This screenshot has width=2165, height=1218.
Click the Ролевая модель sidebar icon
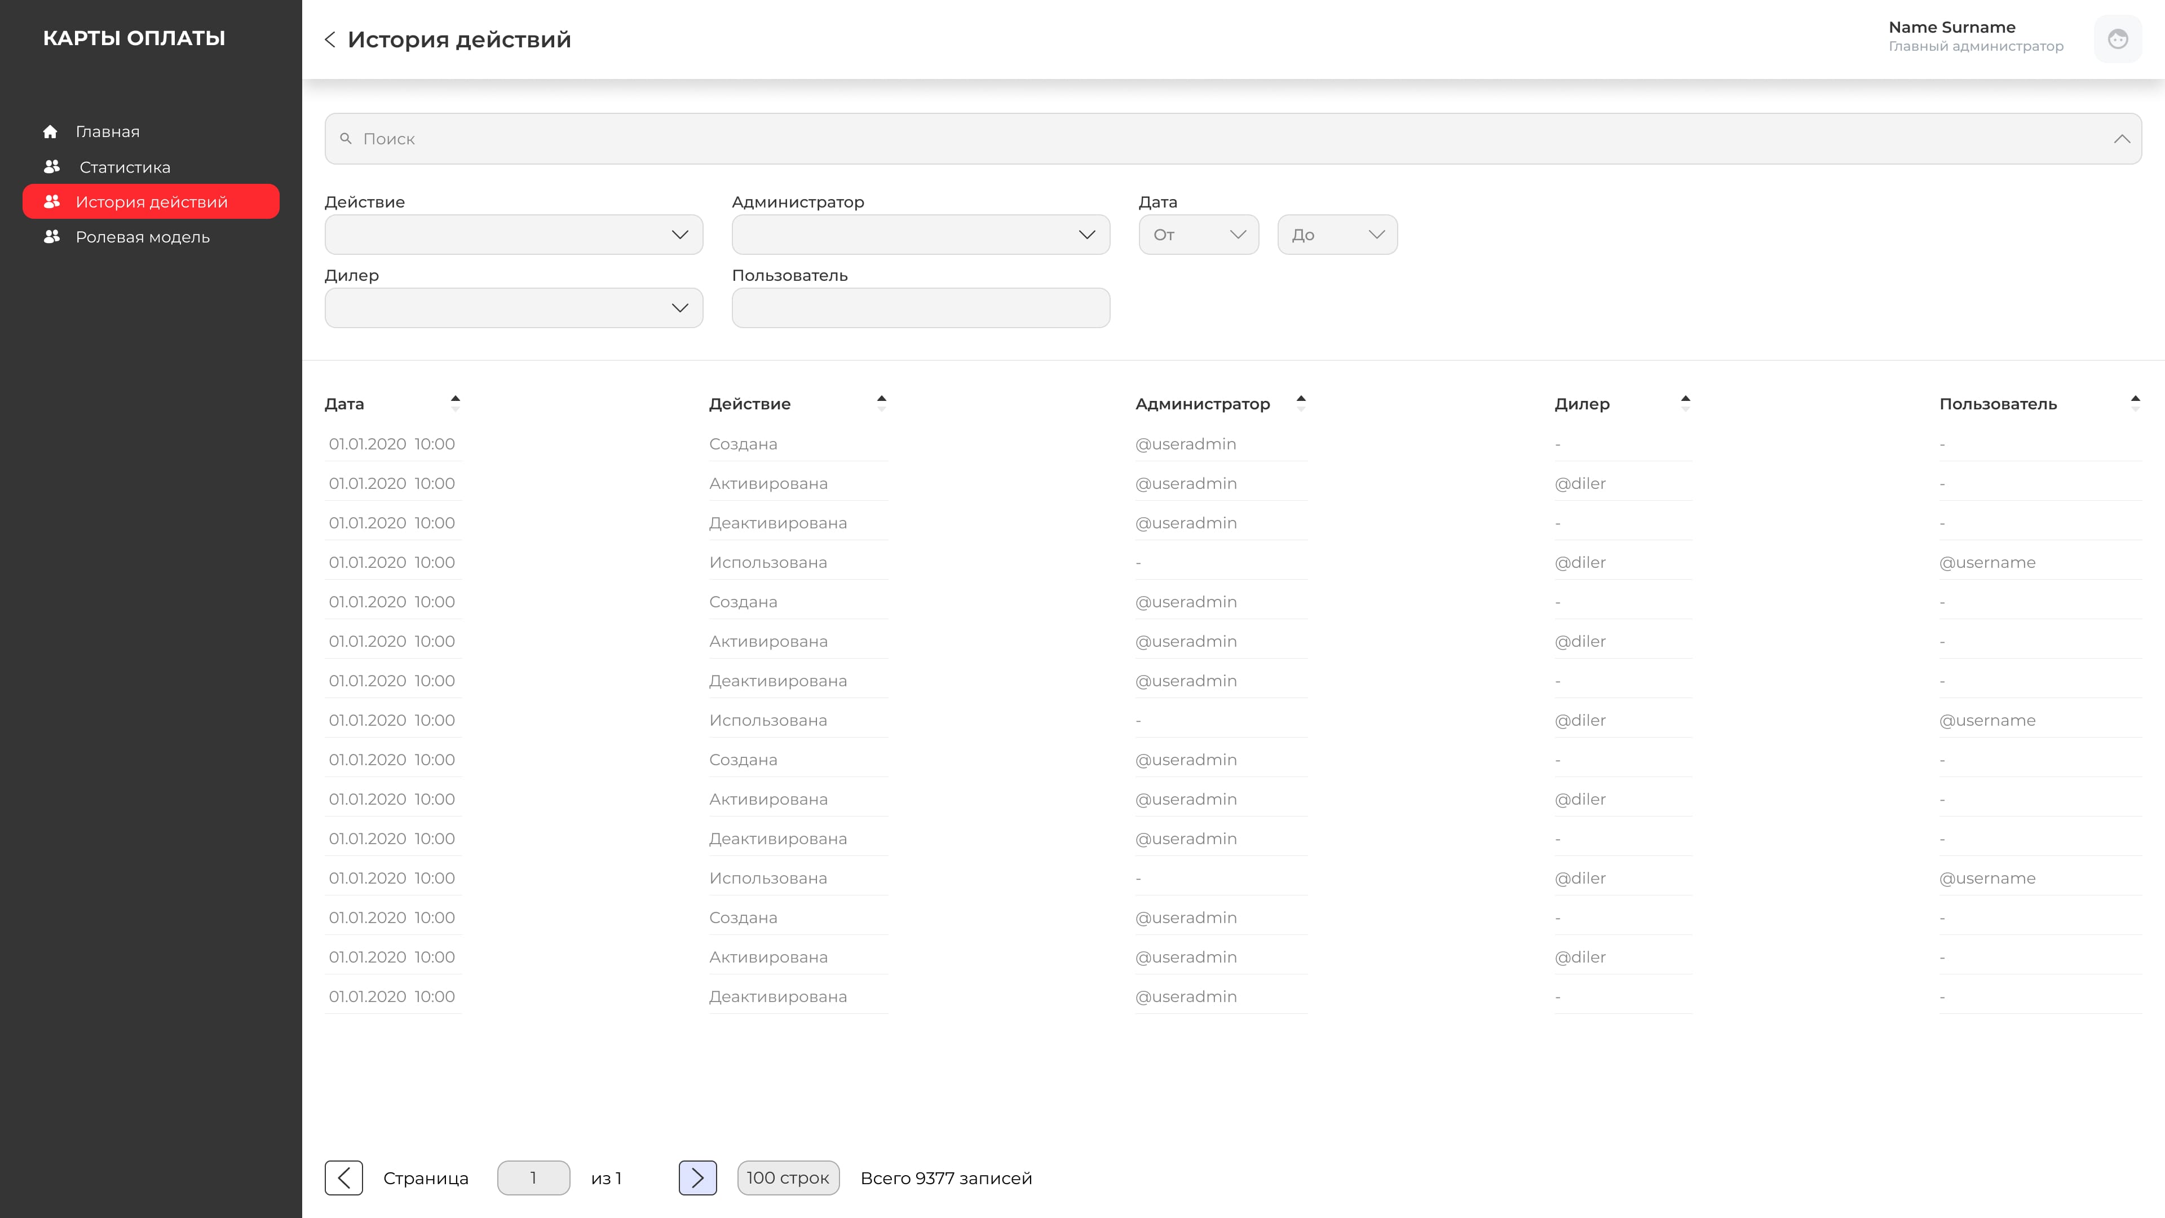pos(52,237)
